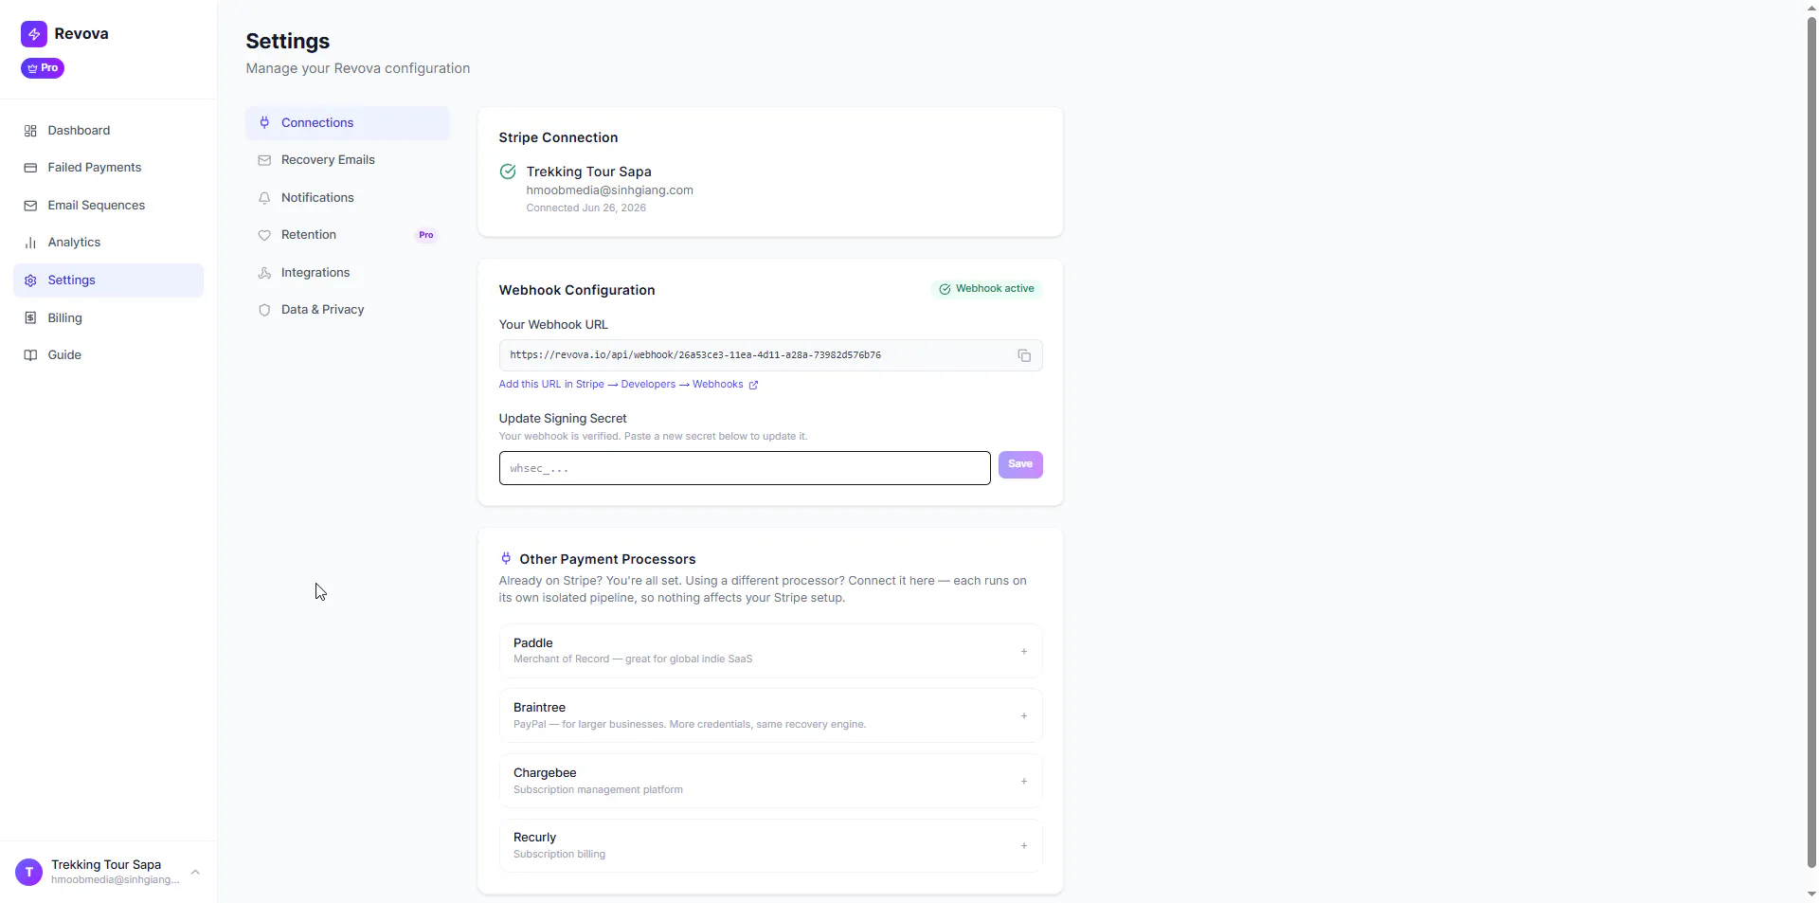
Task: Click the Data & Privacy shield icon
Action: point(264,310)
